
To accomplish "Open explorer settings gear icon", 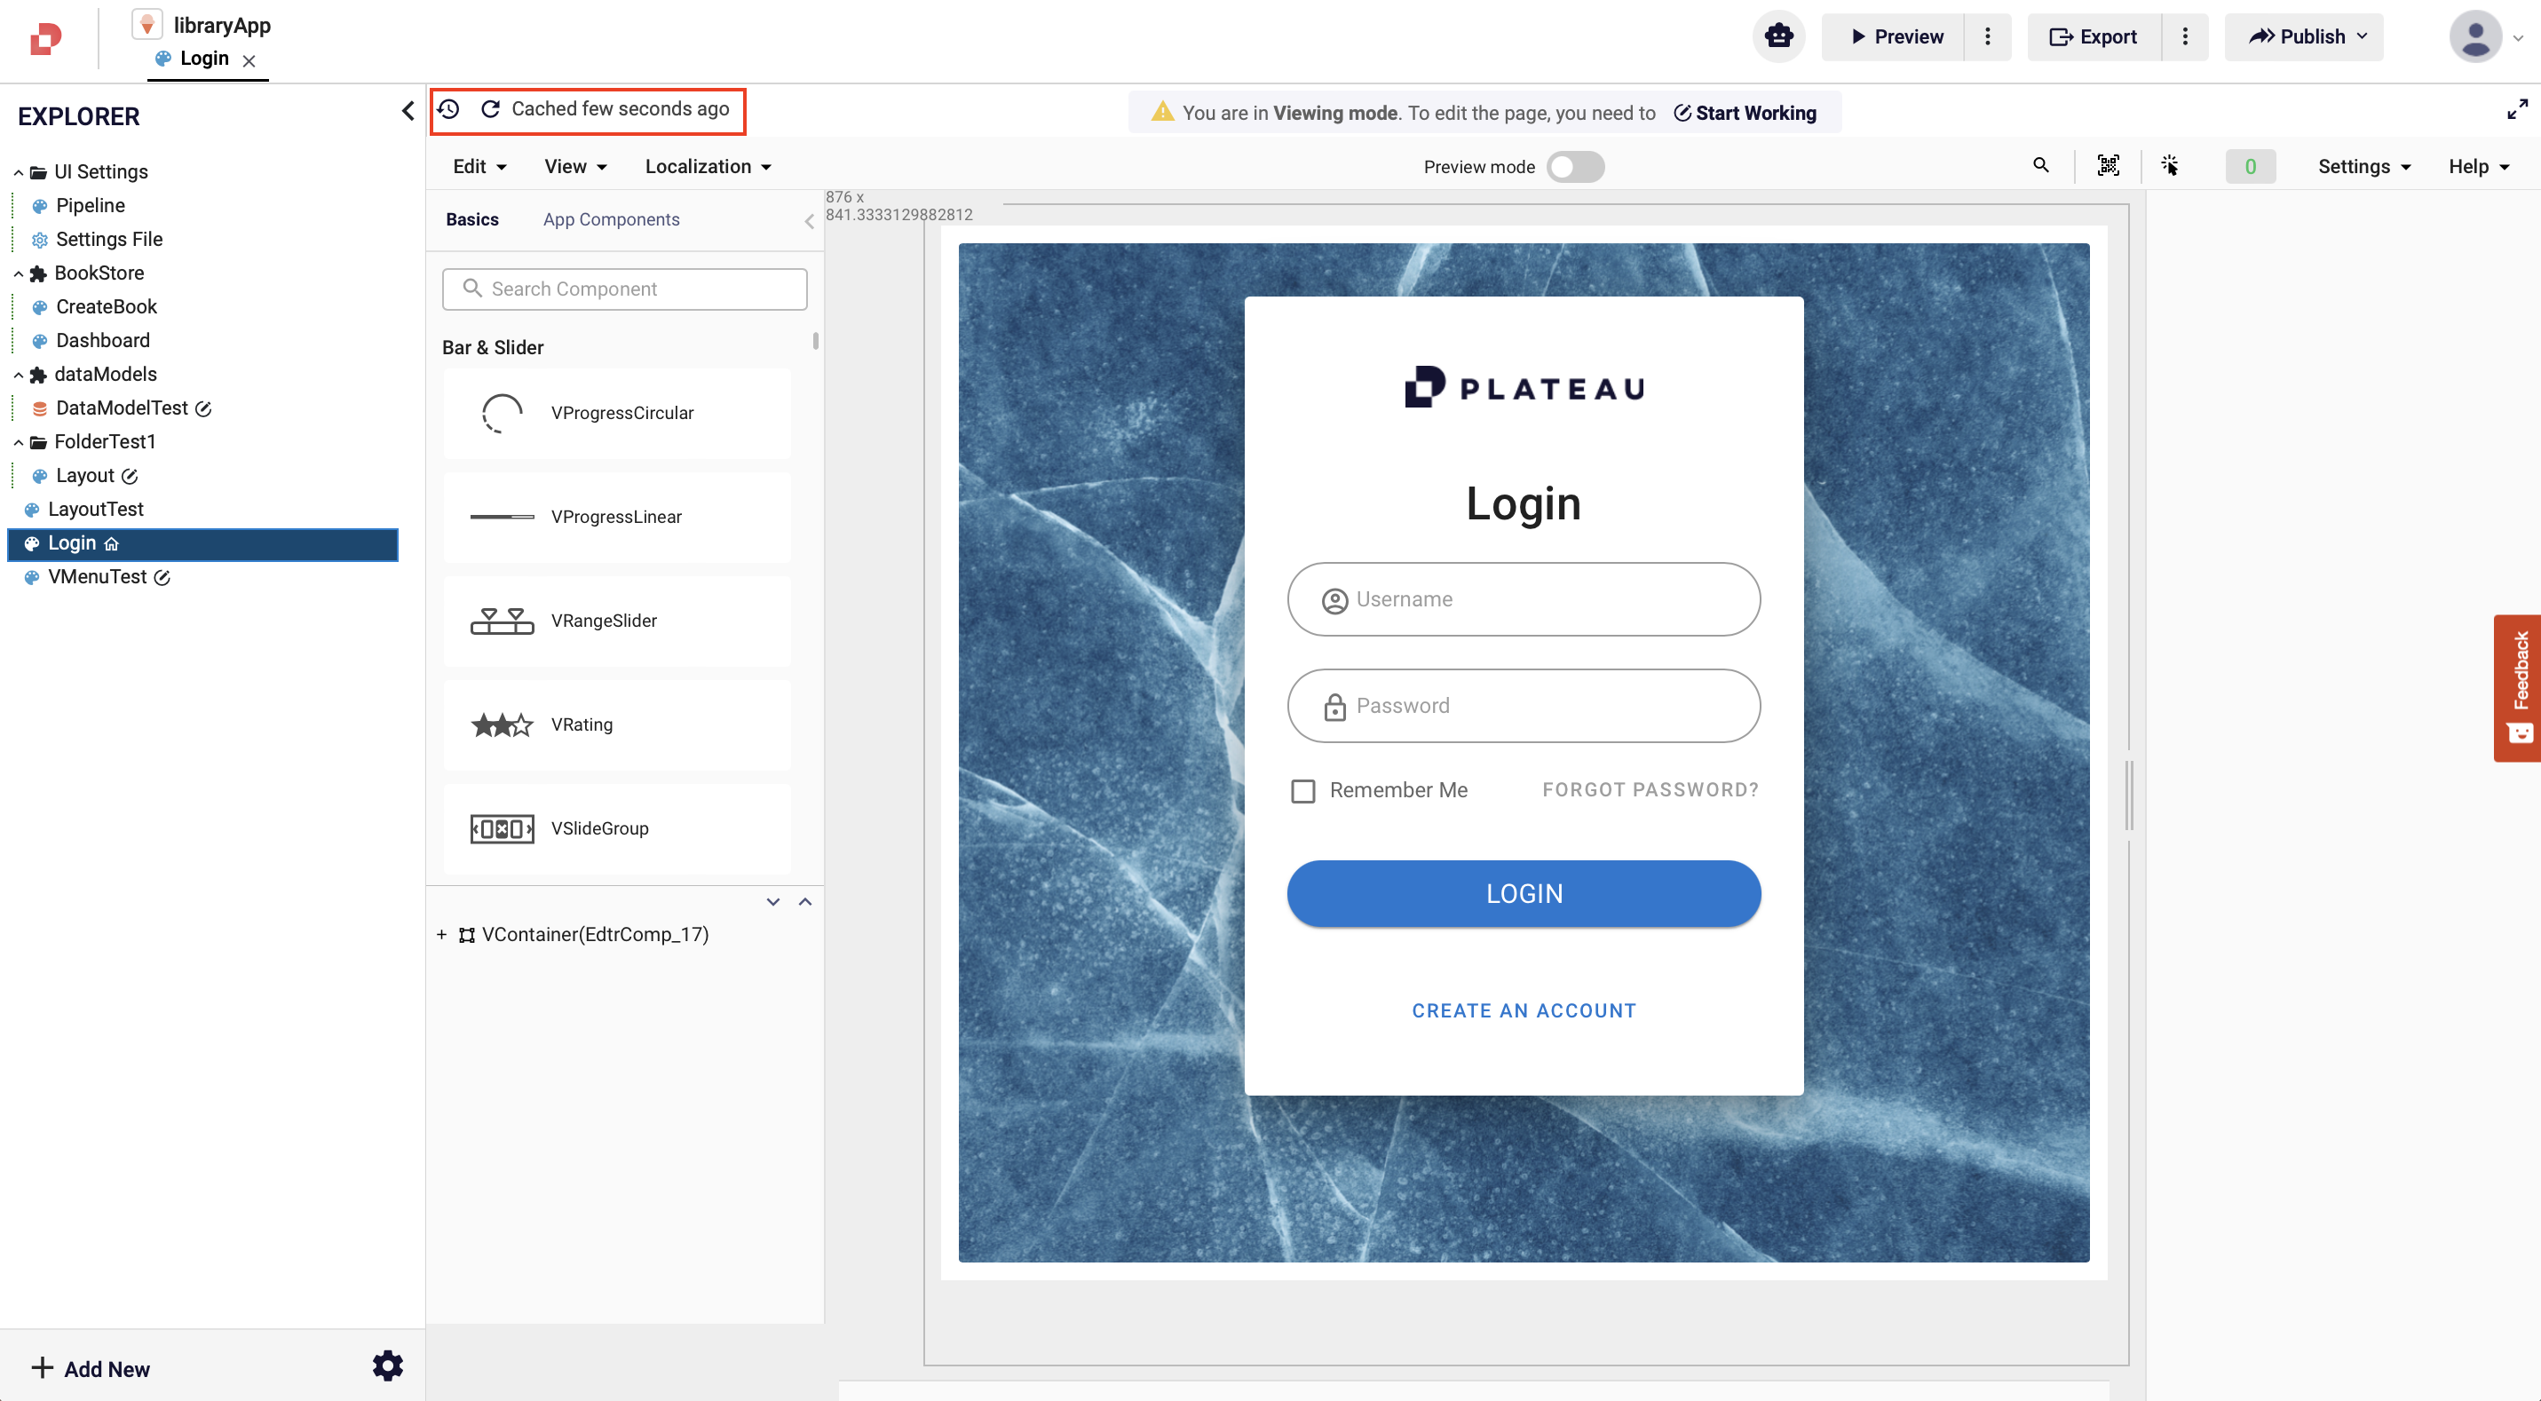I will pos(388,1366).
